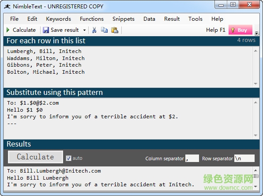This screenshot has height=196, width=263.
Task: Click the down arrow of results scrollbar
Action: tap(255, 186)
